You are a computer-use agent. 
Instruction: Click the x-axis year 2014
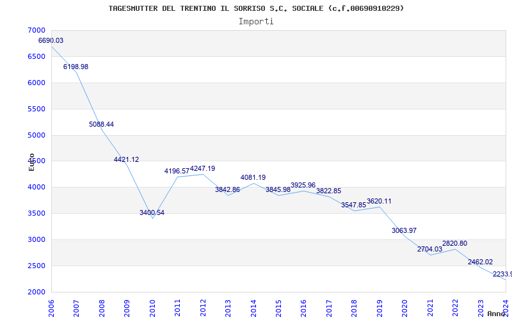253,308
